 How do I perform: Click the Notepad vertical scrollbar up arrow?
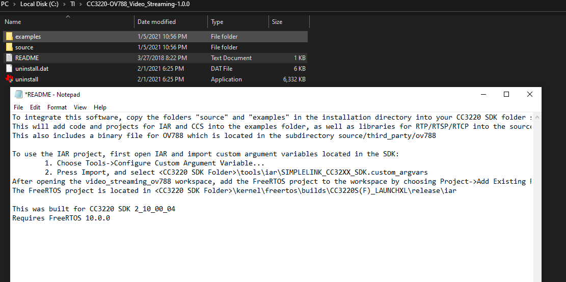pyautogui.click(x=537, y=117)
